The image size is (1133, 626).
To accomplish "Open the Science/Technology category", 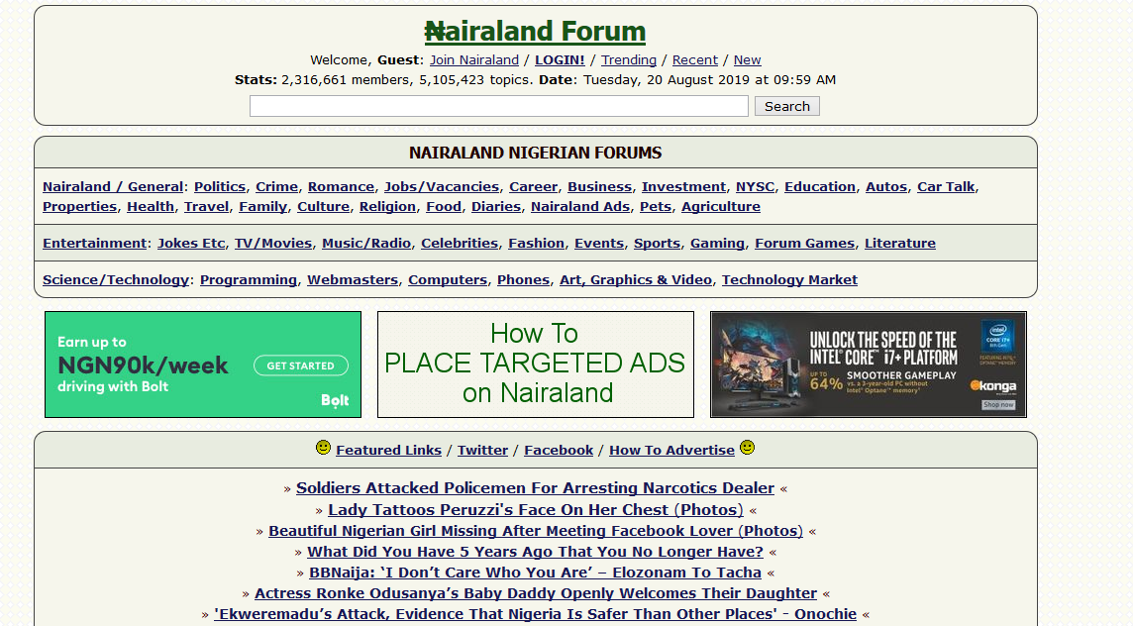I will click(116, 279).
